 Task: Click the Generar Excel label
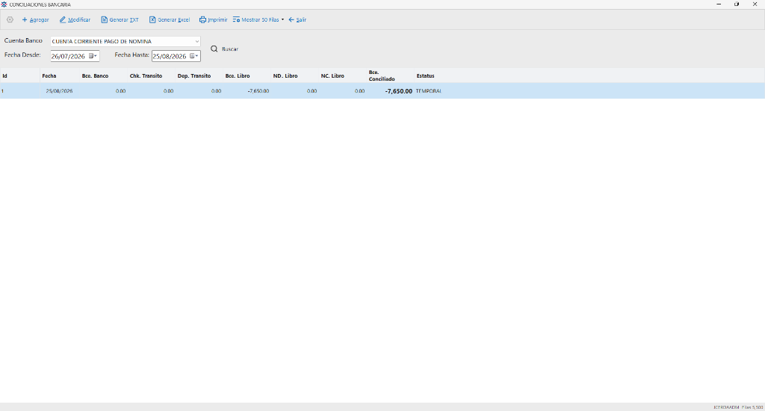[173, 20]
